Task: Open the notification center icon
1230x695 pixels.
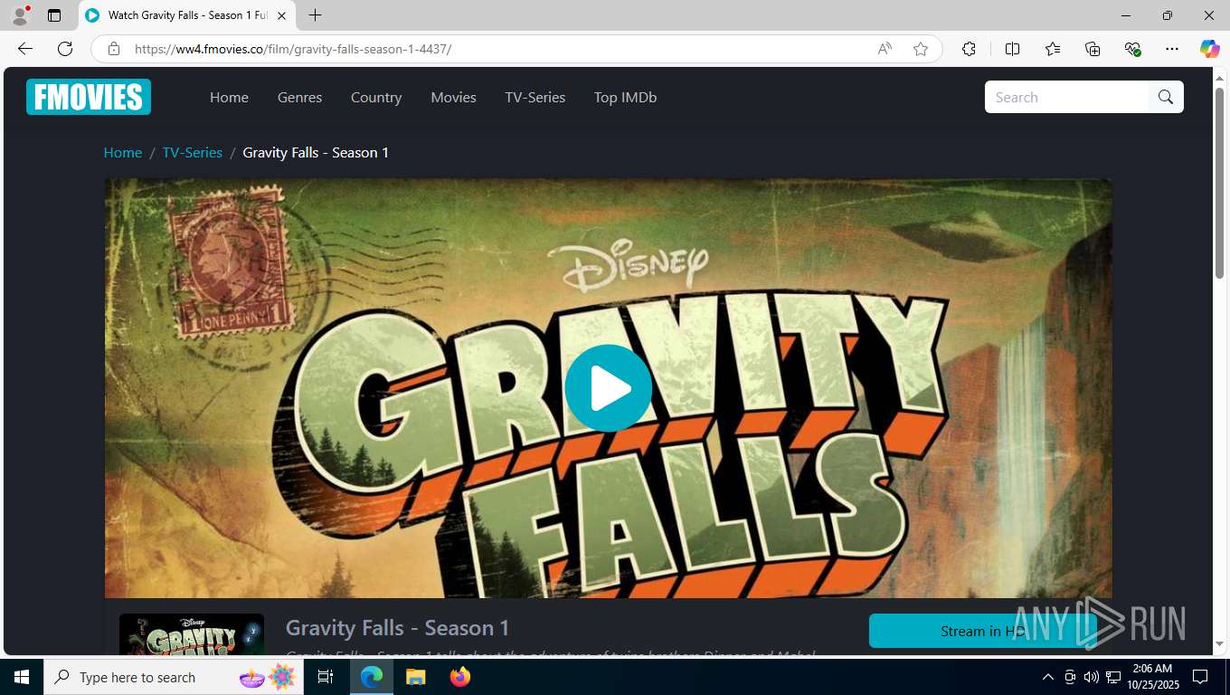Action: 1200,677
